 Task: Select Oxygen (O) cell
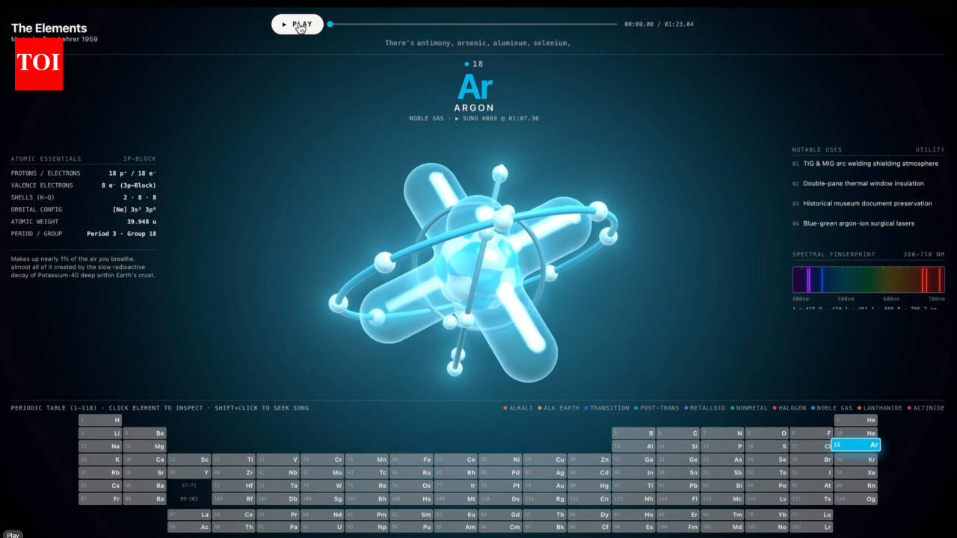(767, 433)
